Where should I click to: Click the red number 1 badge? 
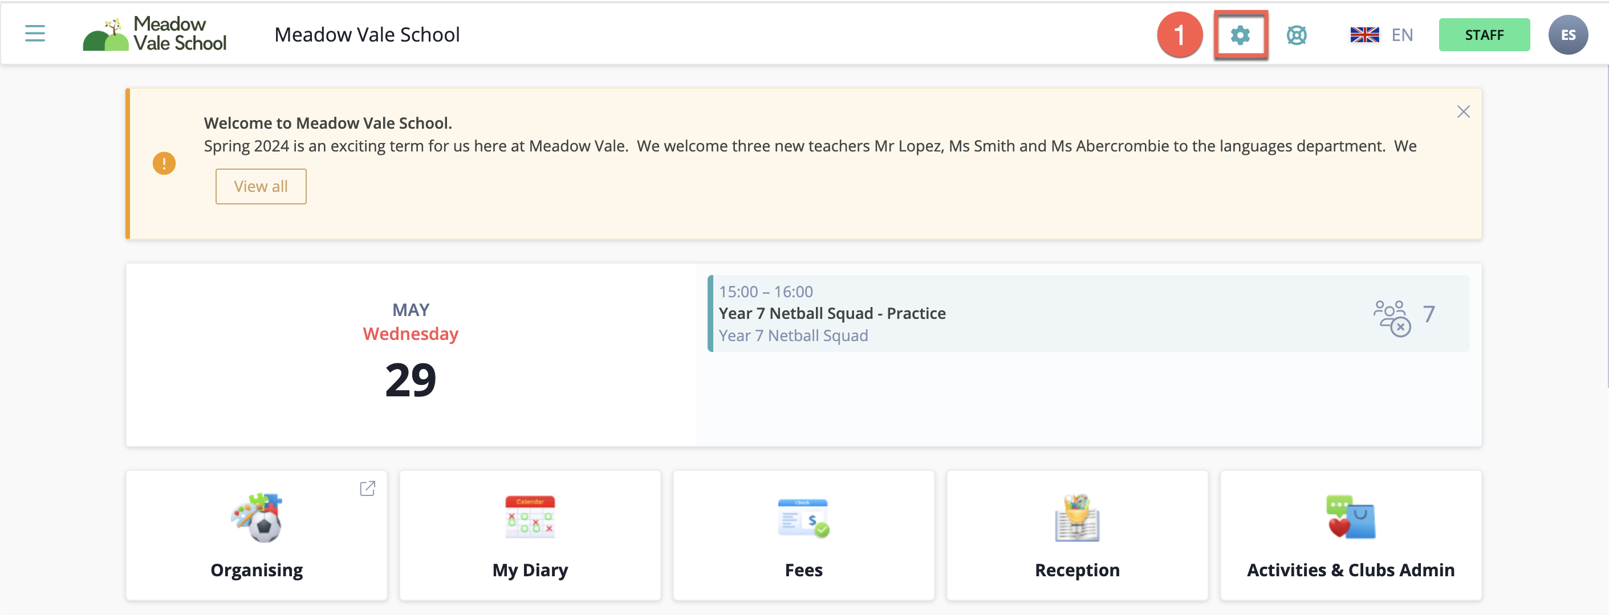(x=1179, y=35)
